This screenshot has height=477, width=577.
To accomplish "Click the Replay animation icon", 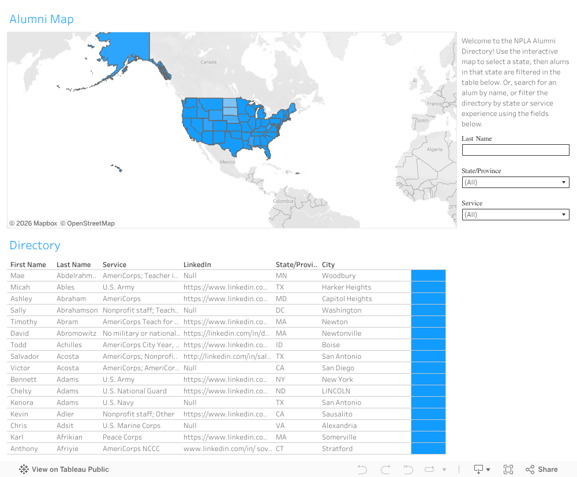I will click(430, 470).
